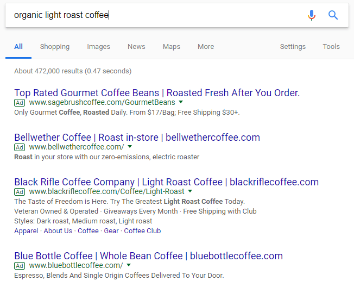Expand arrow beside blackriflecoffee.com/Coffee/Light-Roast
354x287 pixels.
pyautogui.click(x=190, y=191)
